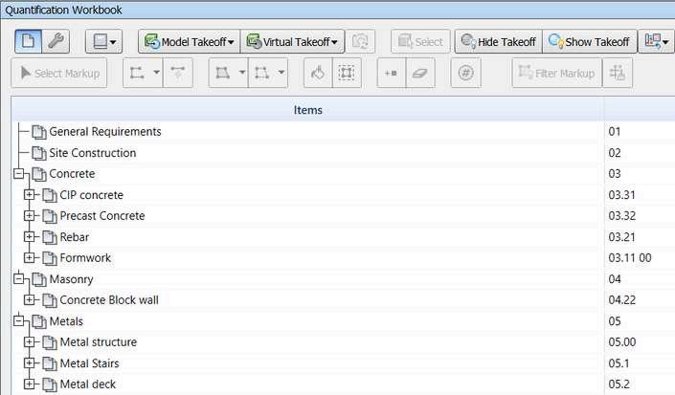Expand the Formwork node

29,258
